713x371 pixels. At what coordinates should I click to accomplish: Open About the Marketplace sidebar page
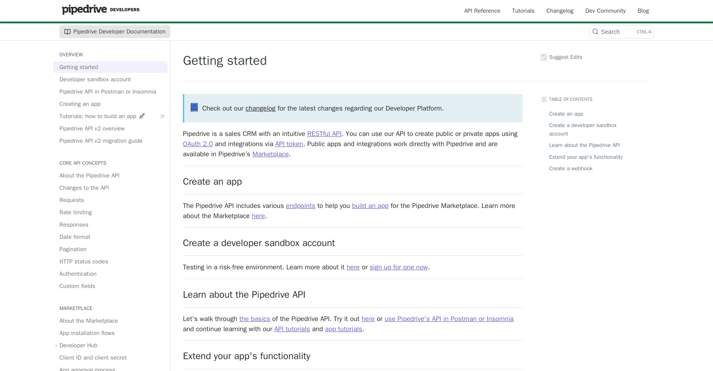(110, 321)
